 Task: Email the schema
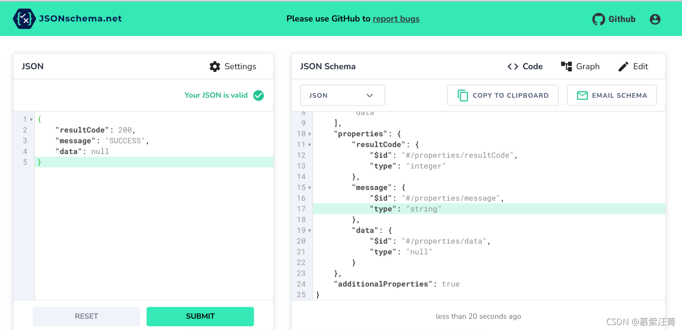coord(612,95)
